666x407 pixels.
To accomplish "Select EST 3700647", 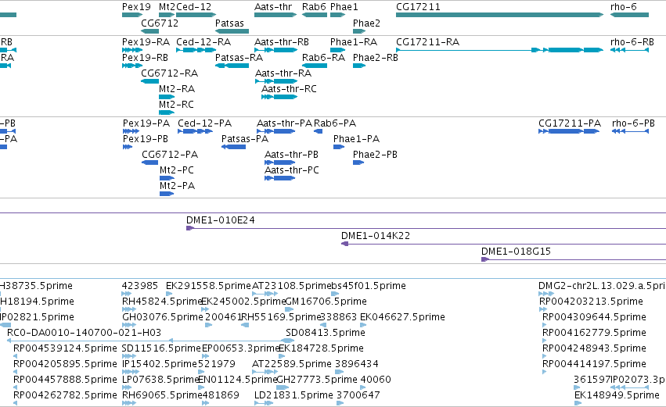I will [358, 395].
